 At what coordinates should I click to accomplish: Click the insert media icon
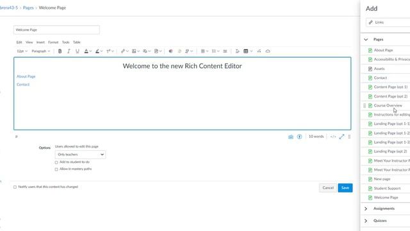(x=145, y=51)
